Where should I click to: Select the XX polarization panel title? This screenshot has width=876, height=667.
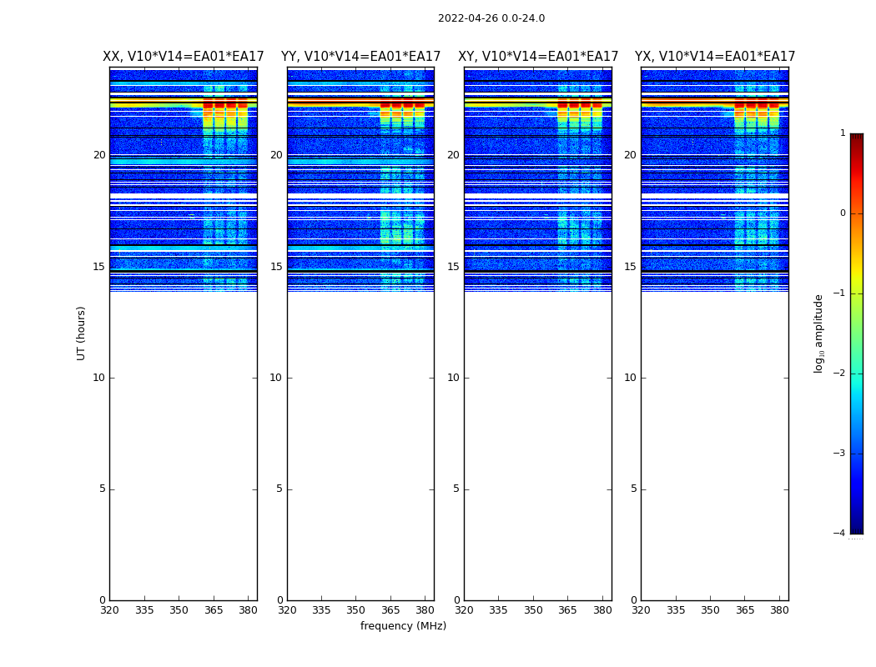point(183,57)
